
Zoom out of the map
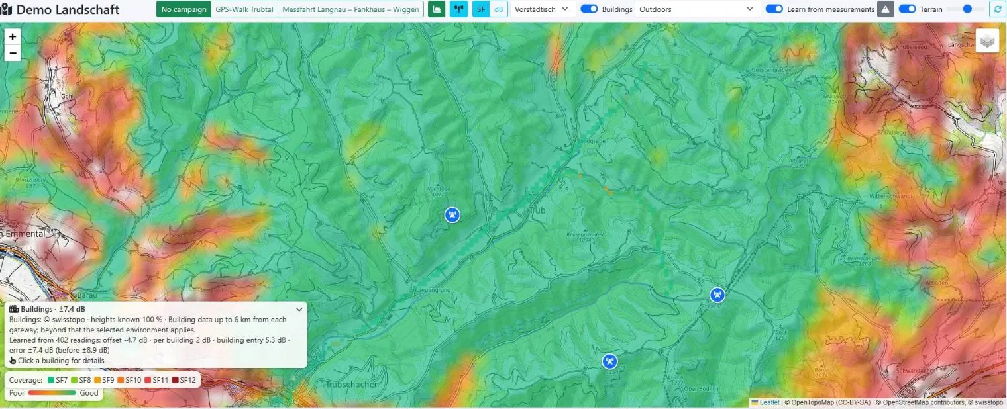[13, 54]
